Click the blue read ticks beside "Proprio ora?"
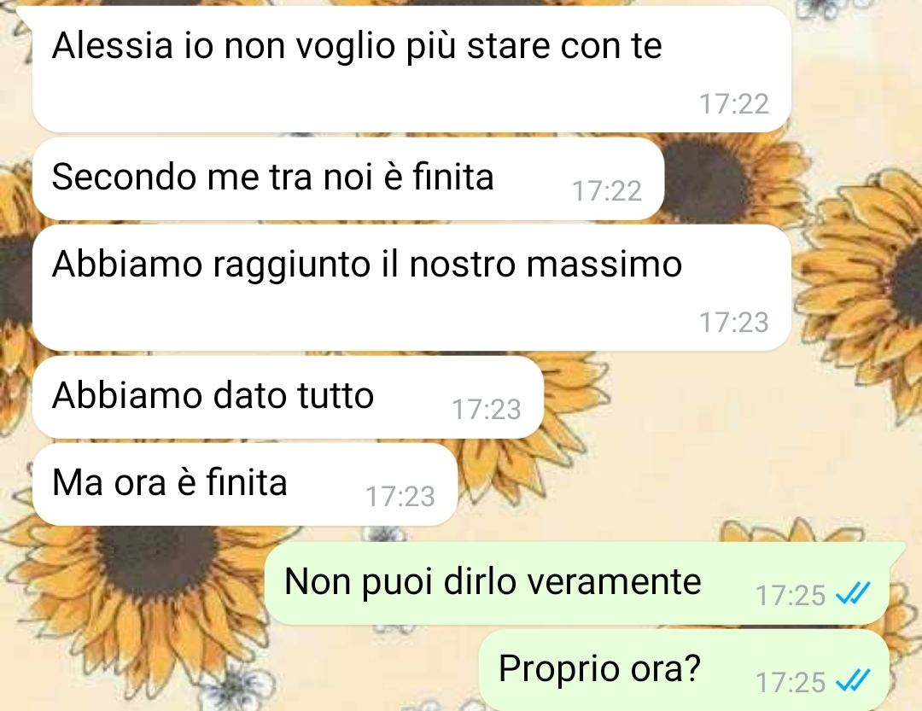This screenshot has height=711, width=922. pyautogui.click(x=853, y=681)
